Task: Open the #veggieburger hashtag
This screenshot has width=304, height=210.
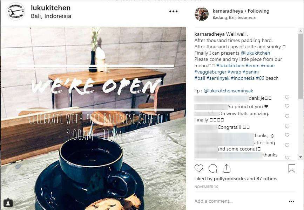Action: (x=210, y=72)
